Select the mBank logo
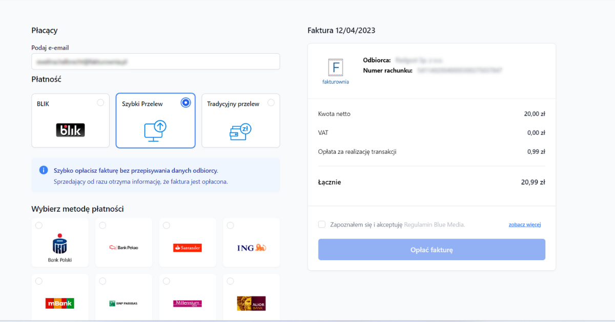 [x=59, y=303]
